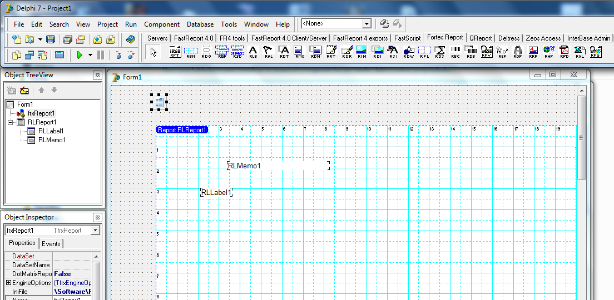Viewport: 614px width, 300px height.
Task: Select the RXL Excel filter component
Action: coord(580,51)
